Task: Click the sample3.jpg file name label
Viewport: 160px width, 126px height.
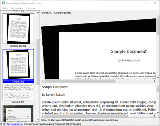Action: pos(18,82)
